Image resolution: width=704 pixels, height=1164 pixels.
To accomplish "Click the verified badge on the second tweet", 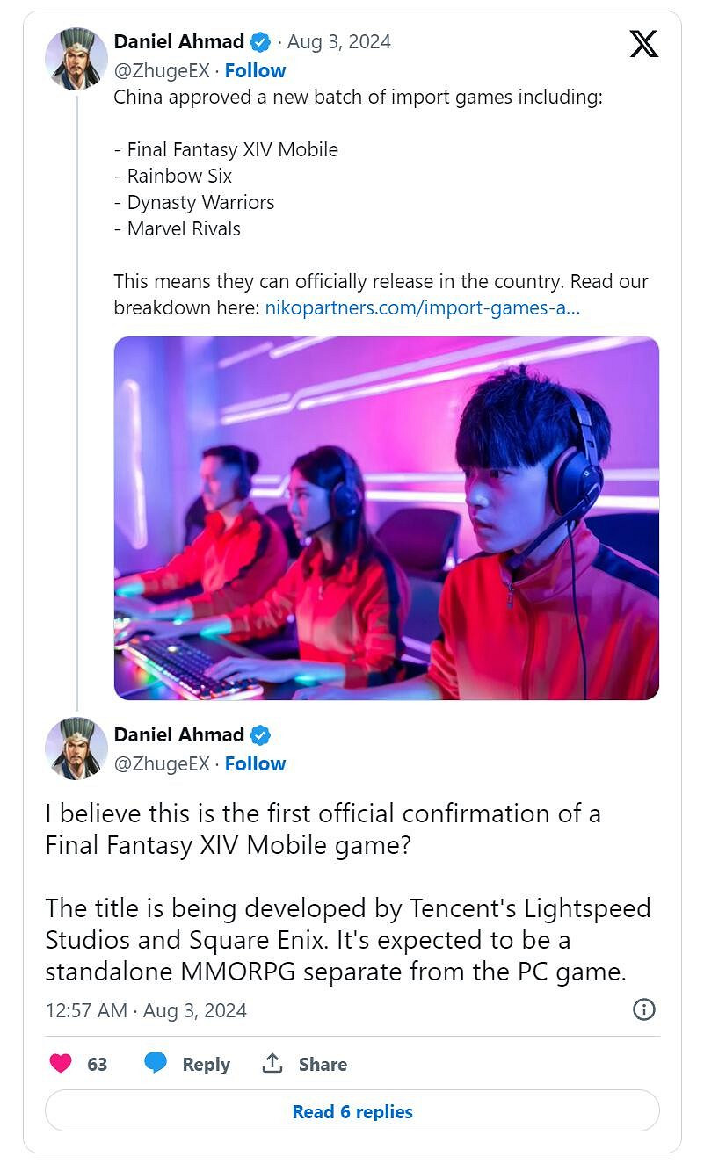I will tap(261, 734).
